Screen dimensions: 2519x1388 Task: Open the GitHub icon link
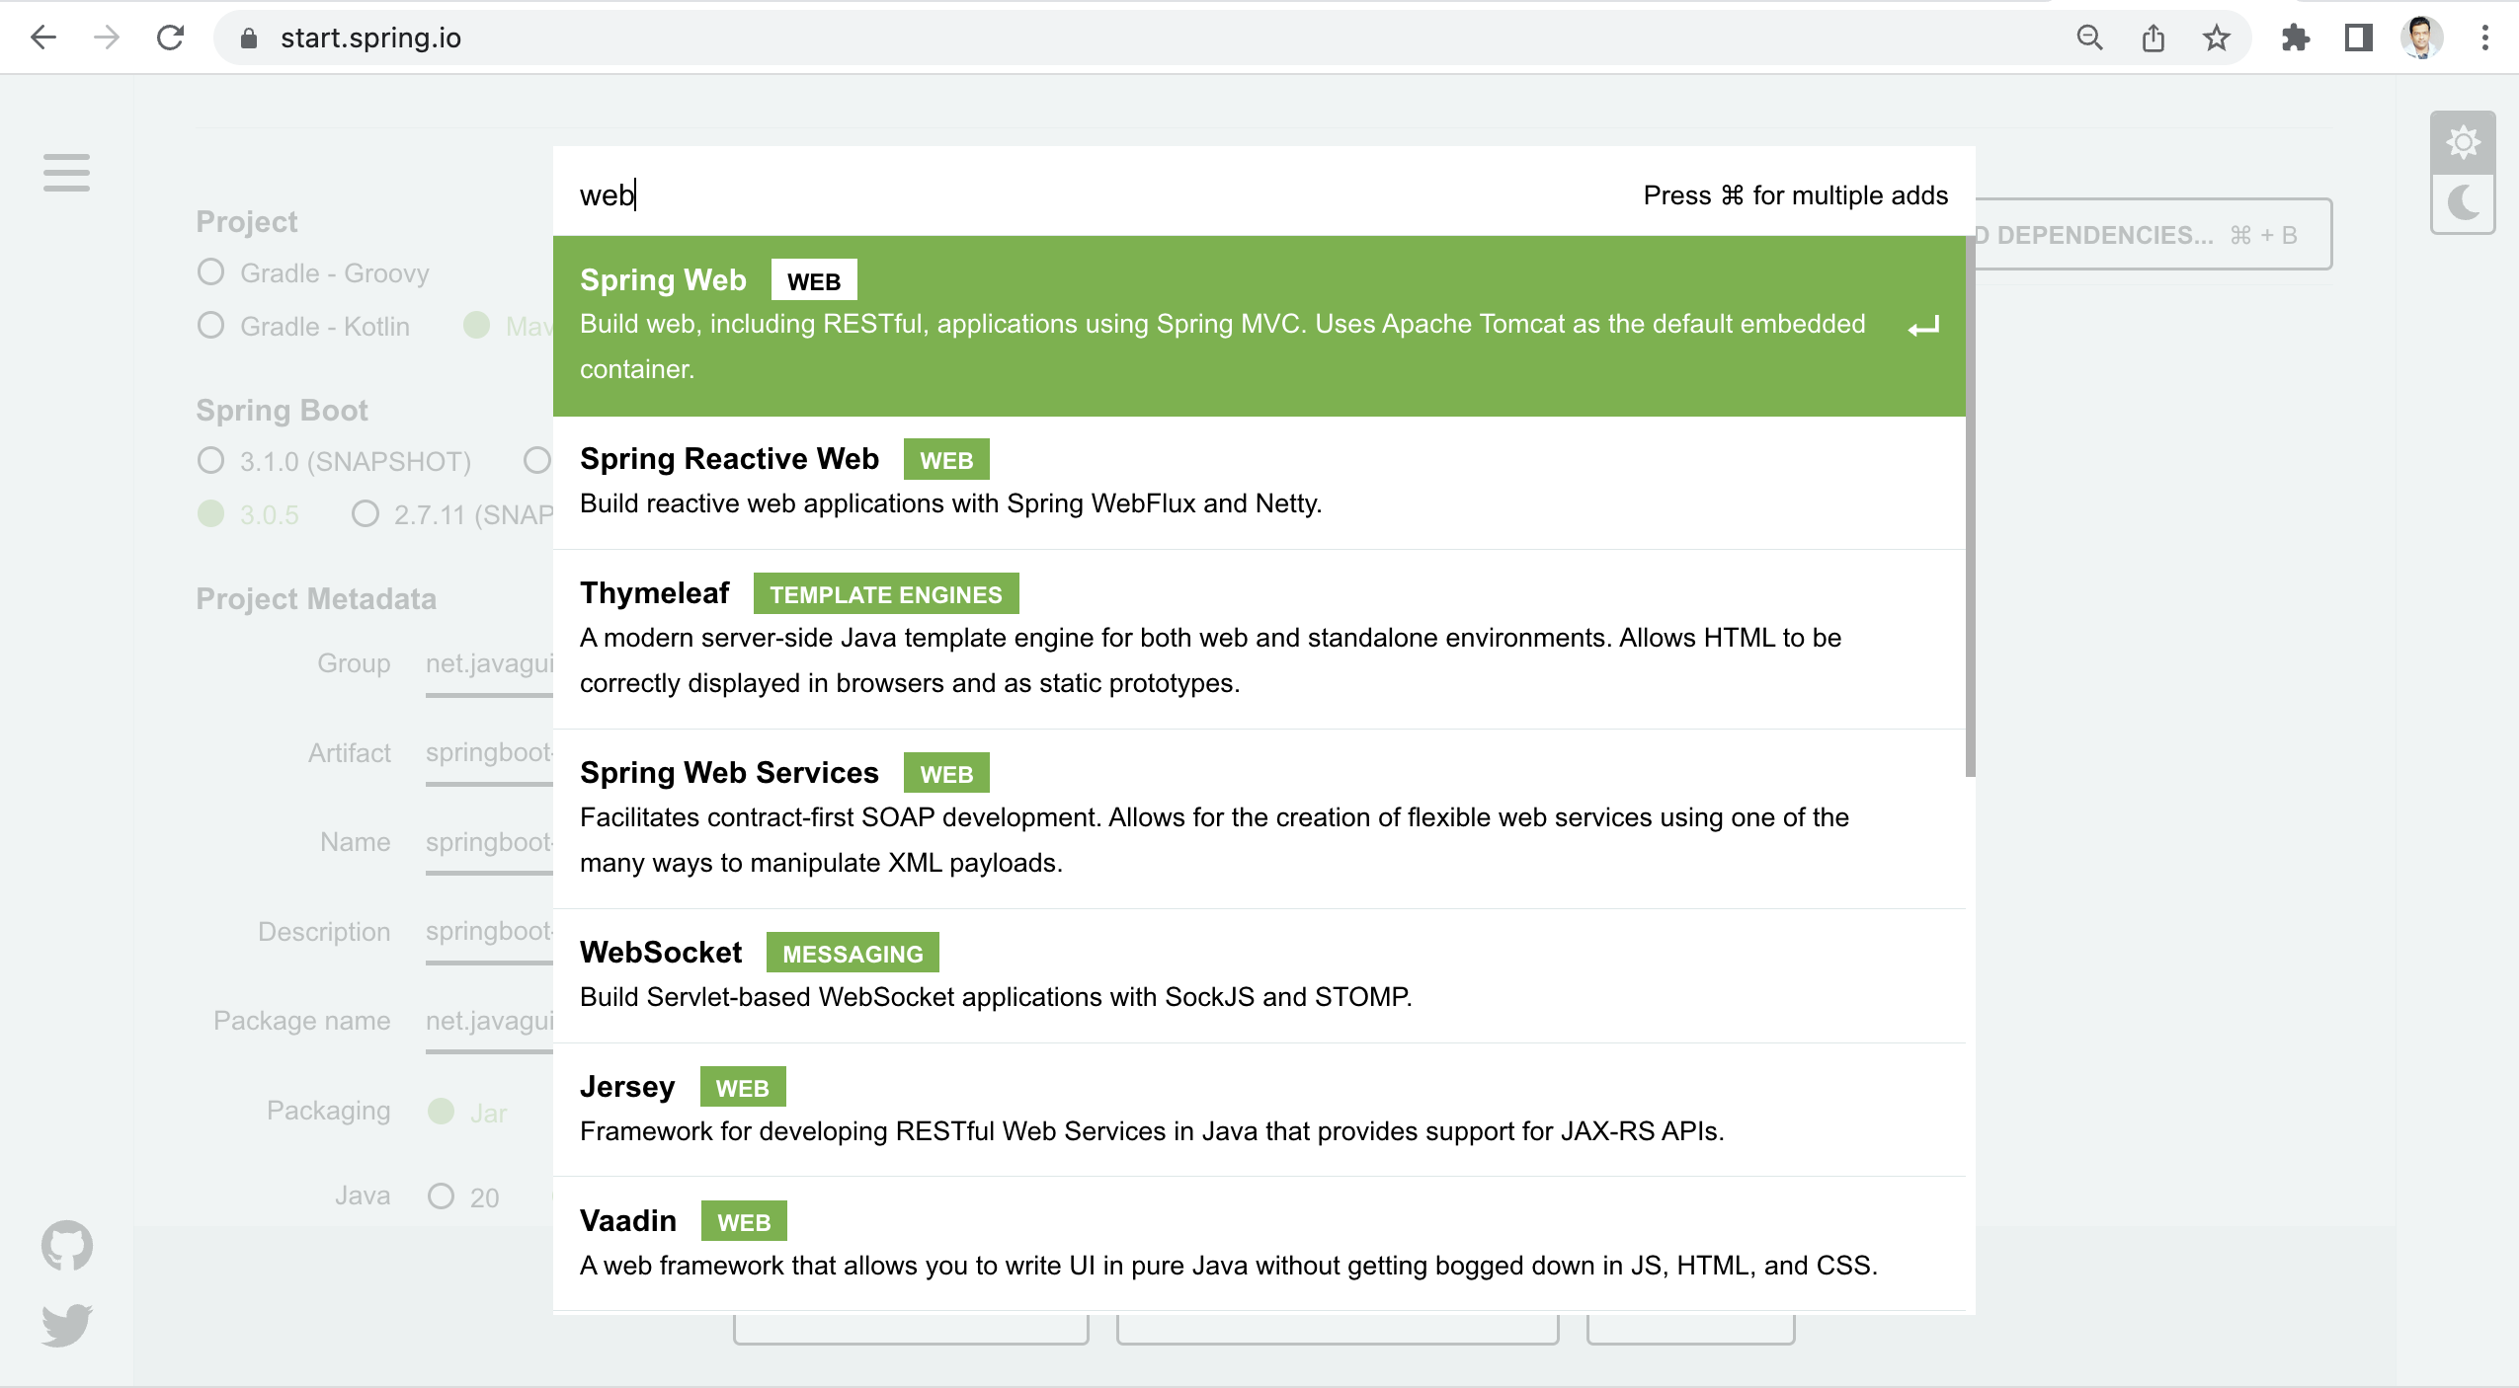[67, 1246]
